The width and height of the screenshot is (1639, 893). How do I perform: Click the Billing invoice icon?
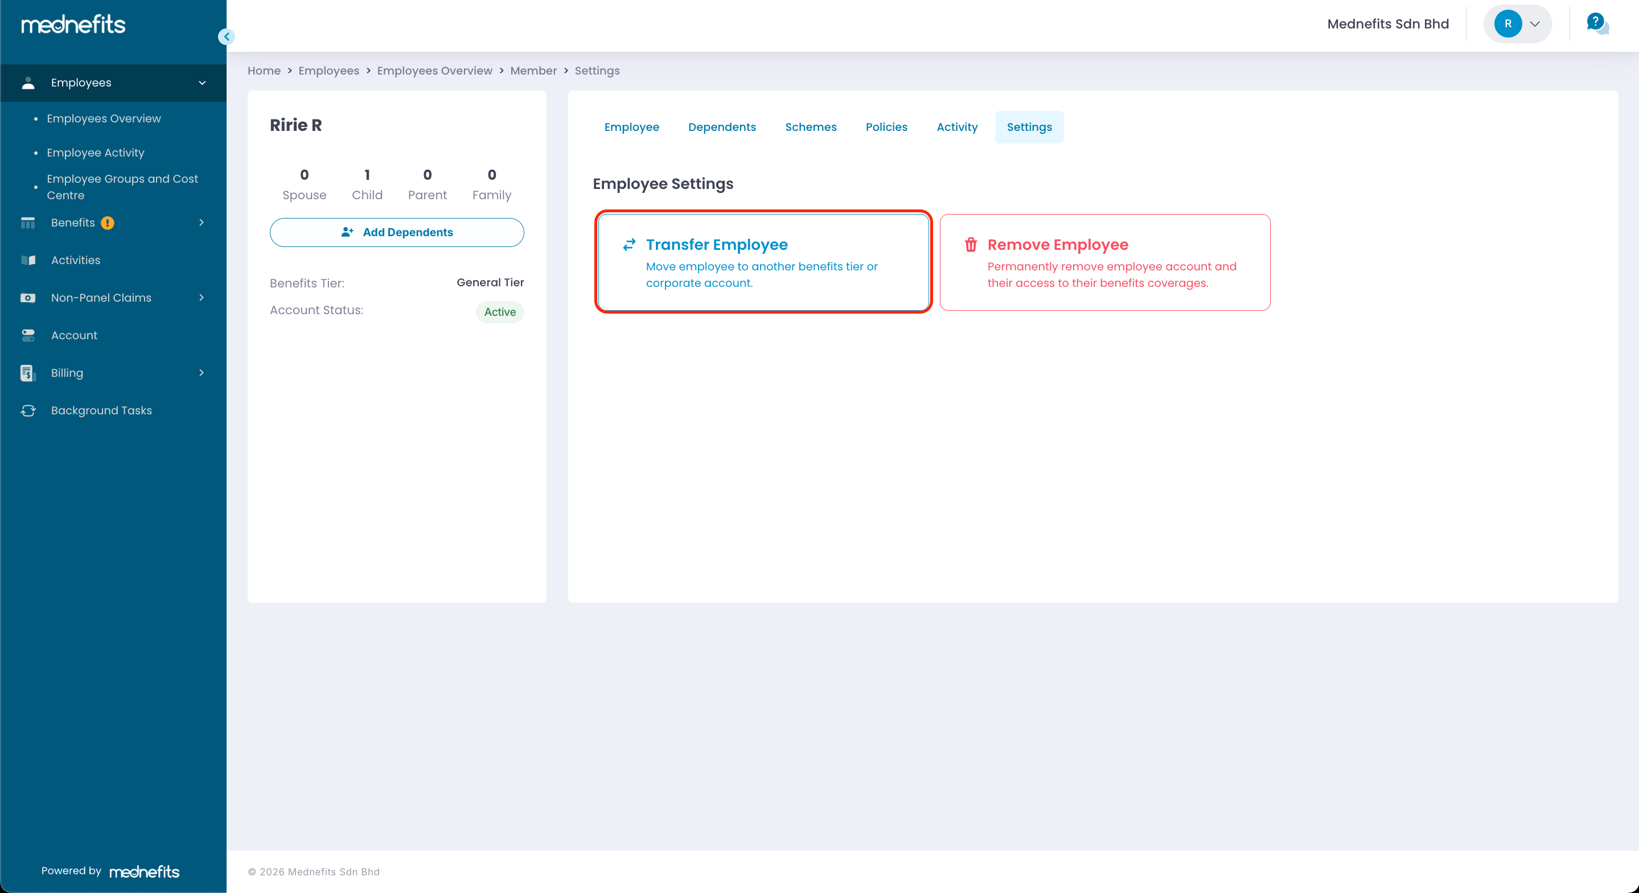coord(27,373)
